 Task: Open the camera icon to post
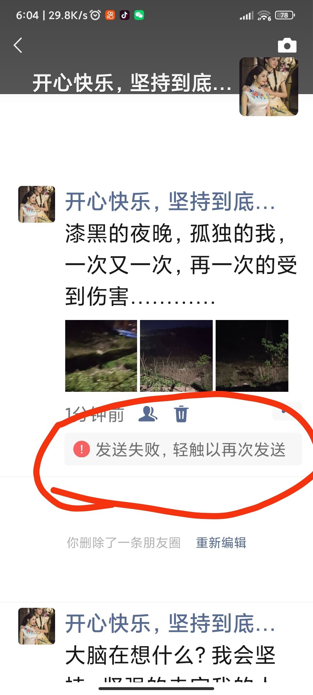pyautogui.click(x=287, y=45)
